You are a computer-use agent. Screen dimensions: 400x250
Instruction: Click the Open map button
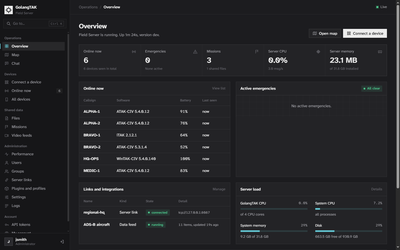click(x=325, y=33)
